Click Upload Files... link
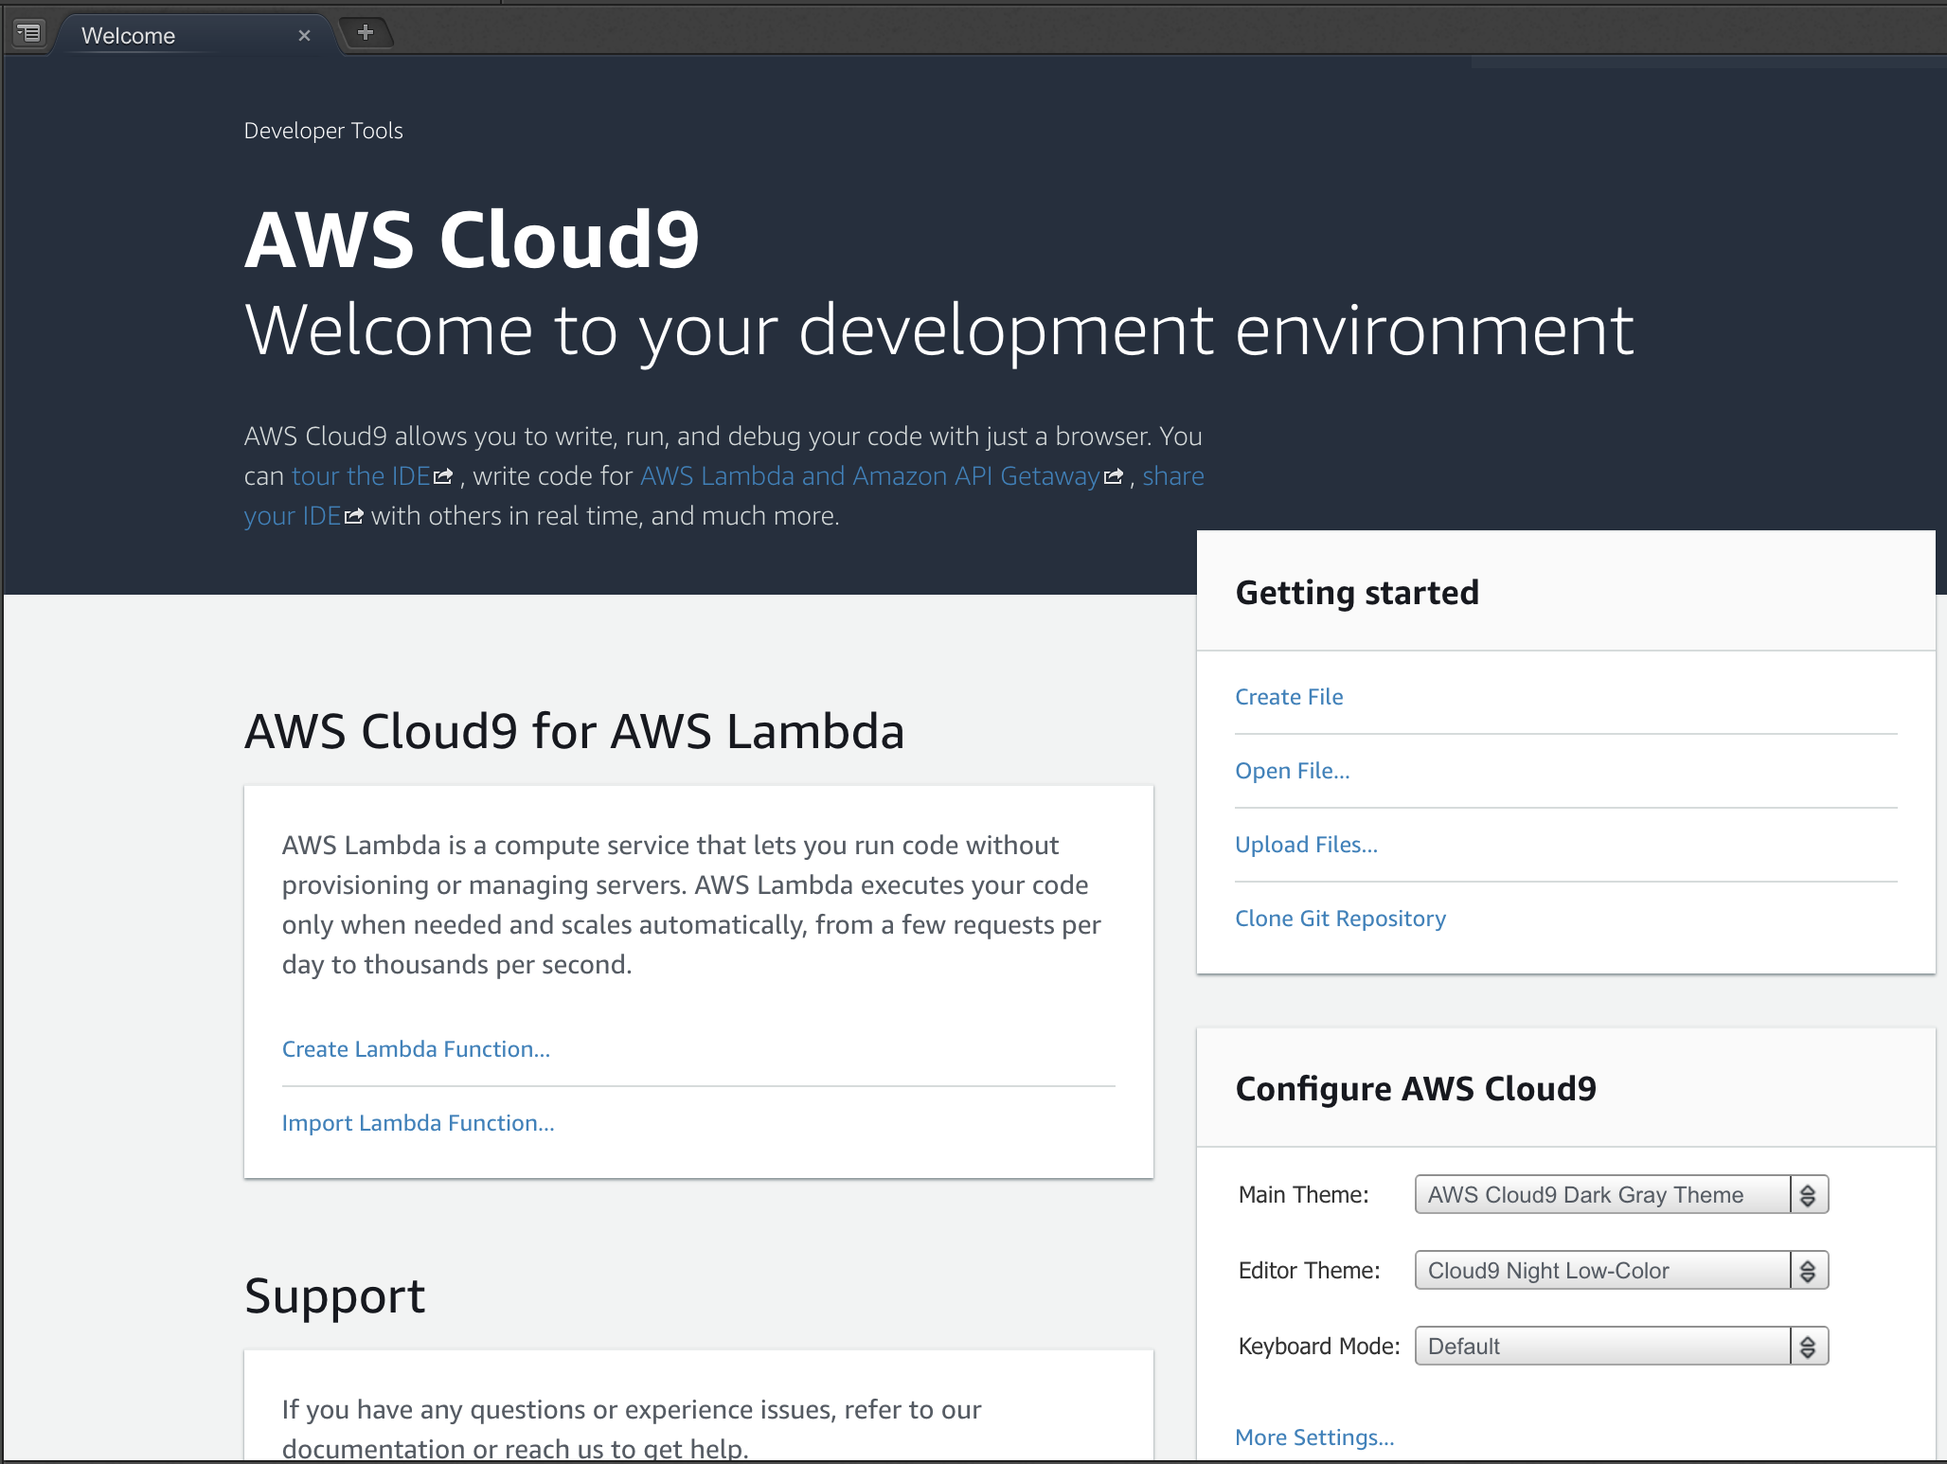The width and height of the screenshot is (1947, 1464). tap(1306, 845)
